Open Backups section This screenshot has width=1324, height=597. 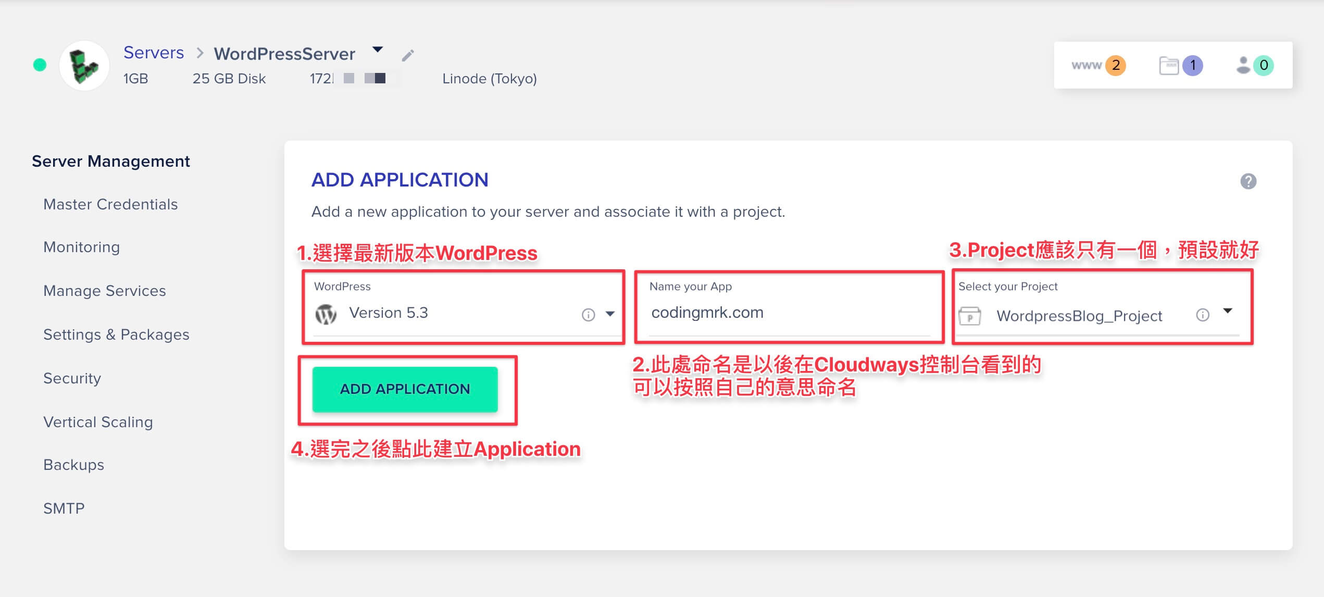[x=74, y=465]
